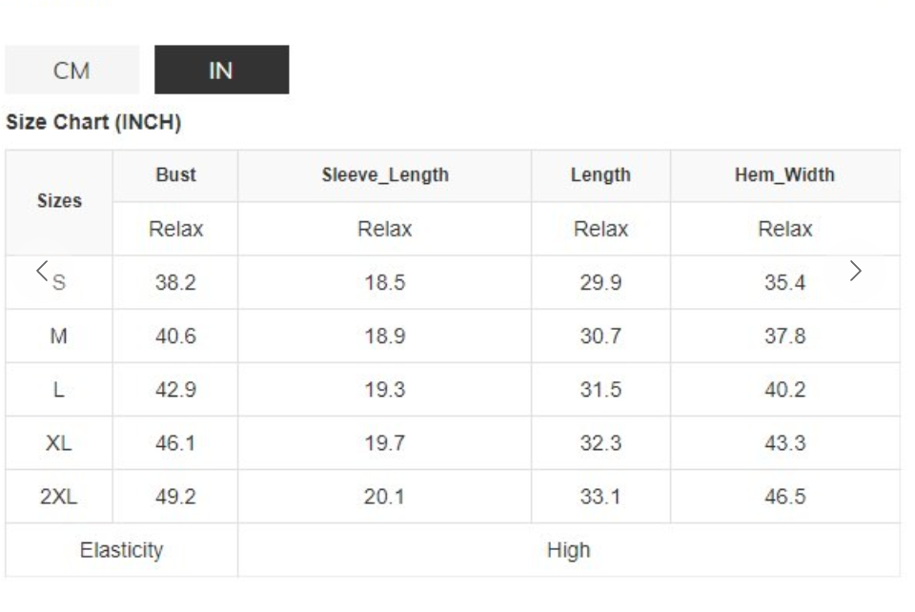
Task: Switch size chart to CM units
Action: 71,71
